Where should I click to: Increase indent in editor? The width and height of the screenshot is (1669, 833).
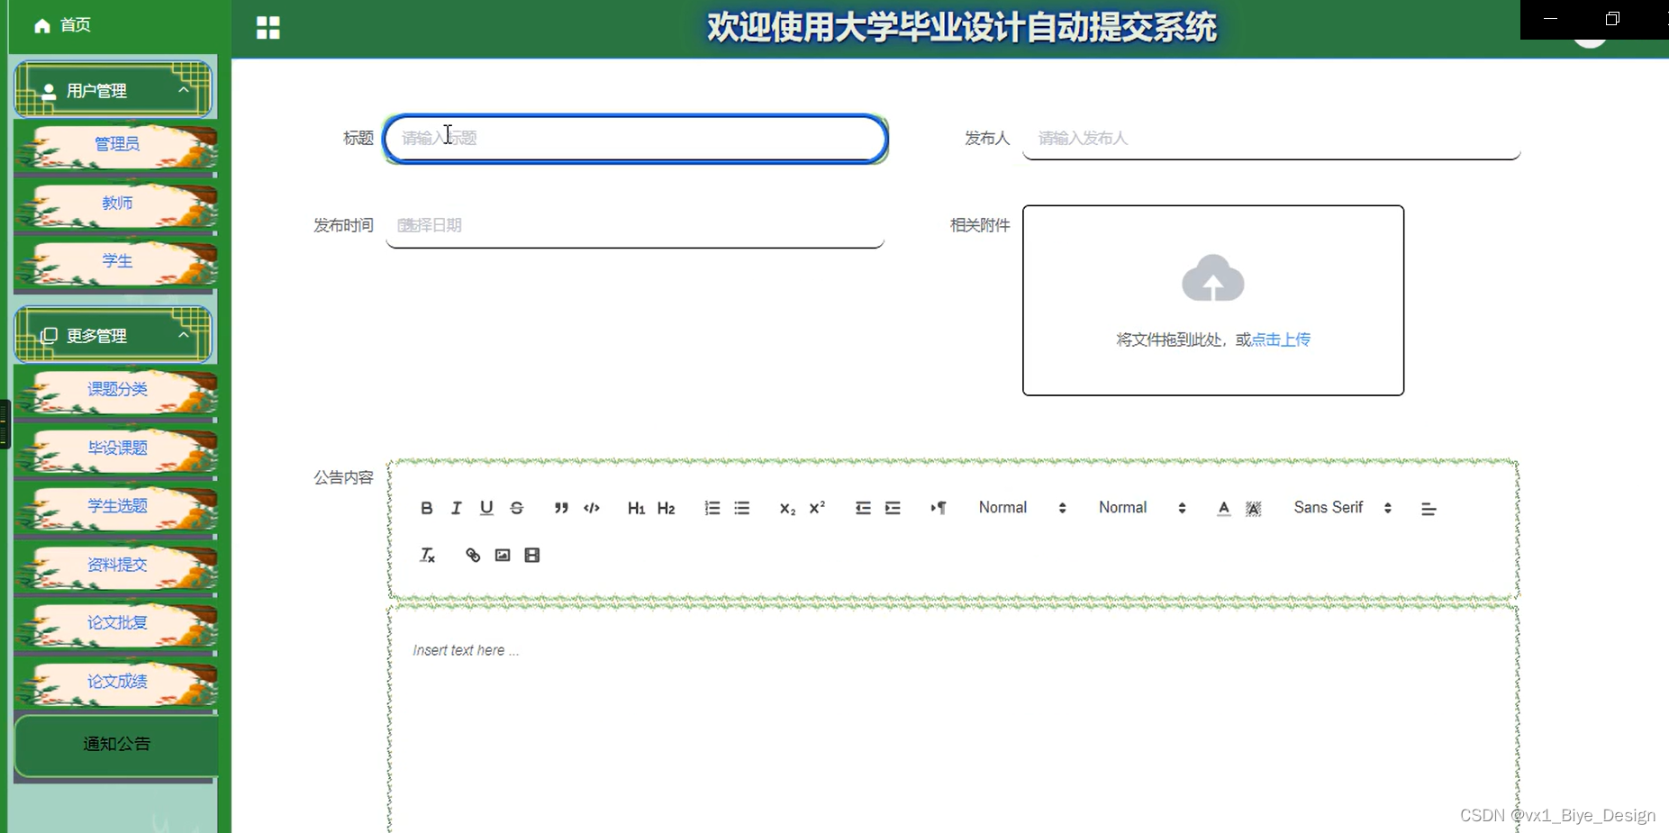tap(893, 508)
